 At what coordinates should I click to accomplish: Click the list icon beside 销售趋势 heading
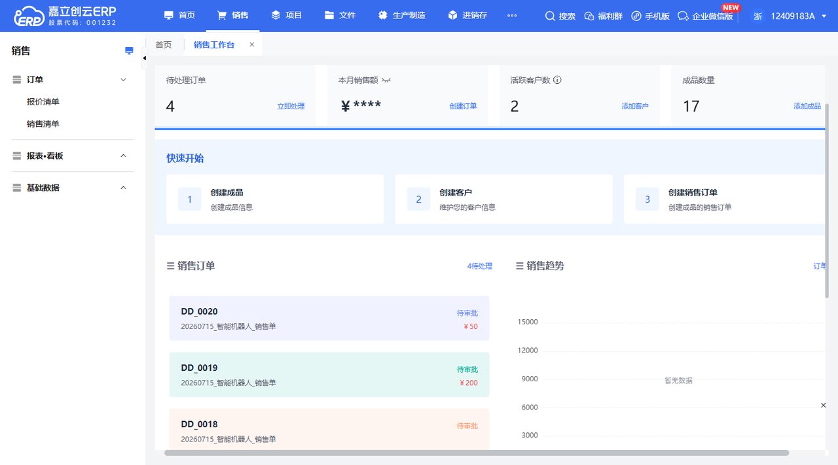[520, 266]
